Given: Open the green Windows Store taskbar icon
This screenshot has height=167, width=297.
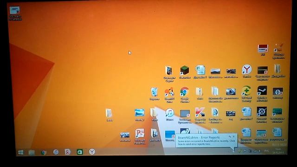Looking at the screenshot, I should [x=80, y=152].
